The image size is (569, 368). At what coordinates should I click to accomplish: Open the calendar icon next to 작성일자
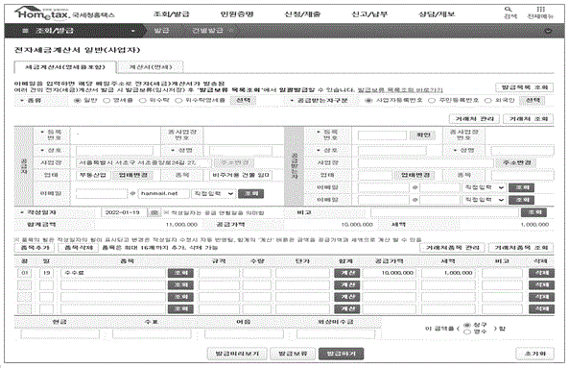click(x=154, y=212)
